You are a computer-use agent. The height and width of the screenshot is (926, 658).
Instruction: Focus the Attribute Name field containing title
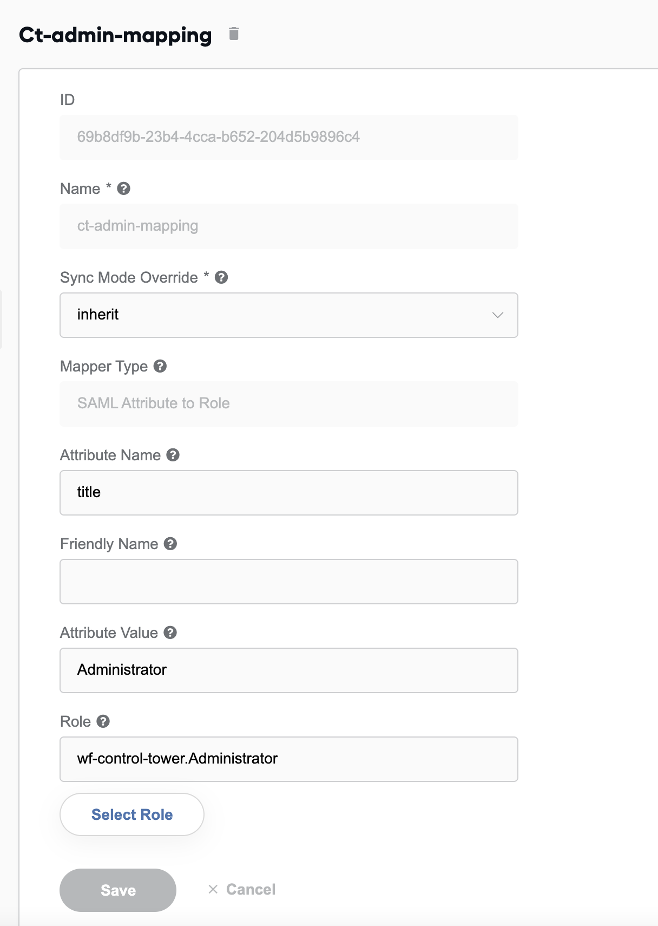(289, 493)
